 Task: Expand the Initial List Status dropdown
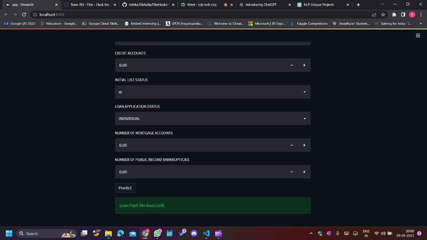[x=213, y=92]
